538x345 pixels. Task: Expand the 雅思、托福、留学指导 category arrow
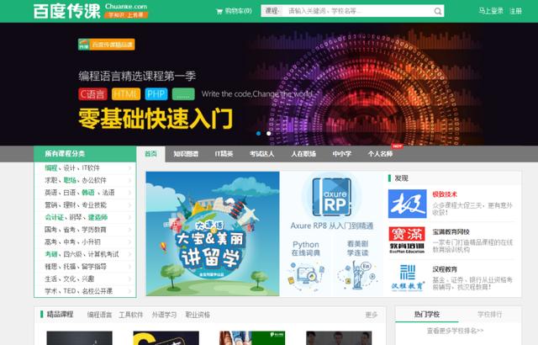(x=130, y=267)
